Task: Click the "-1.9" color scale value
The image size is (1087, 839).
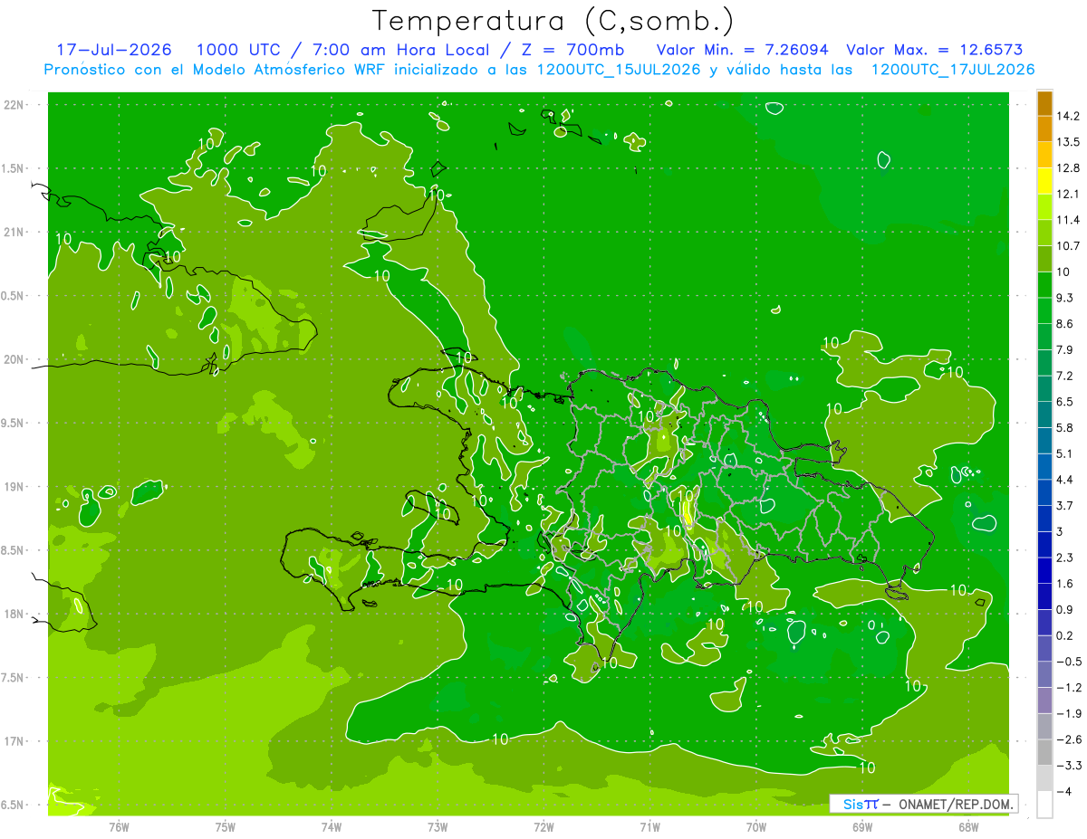Action: coord(1068,713)
